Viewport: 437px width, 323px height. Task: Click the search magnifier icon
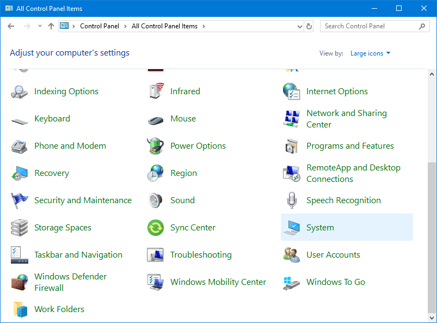(422, 26)
